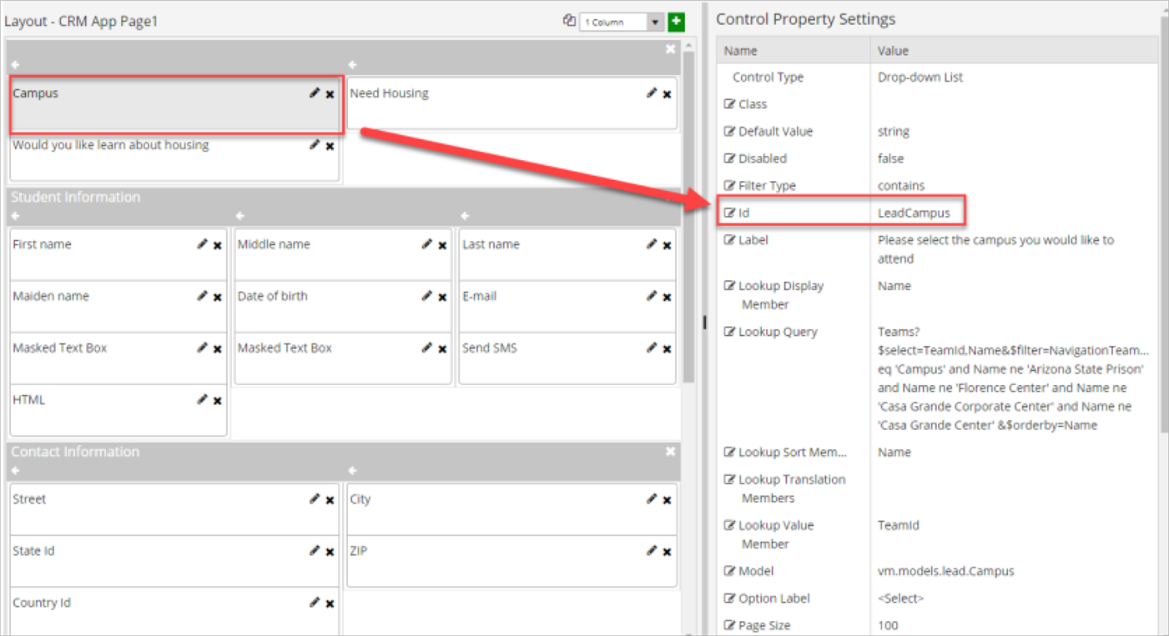Click edit pencil on Send SMS control
The width and height of the screenshot is (1169, 636).
pos(652,348)
